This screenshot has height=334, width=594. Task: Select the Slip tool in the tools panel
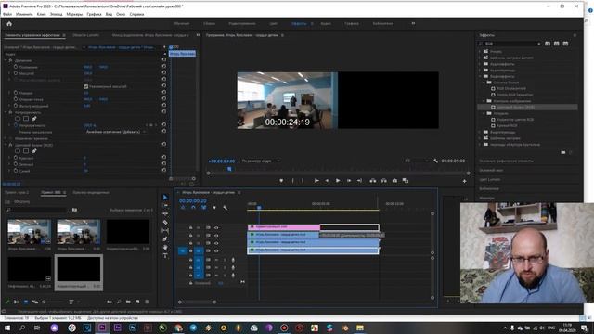point(165,231)
